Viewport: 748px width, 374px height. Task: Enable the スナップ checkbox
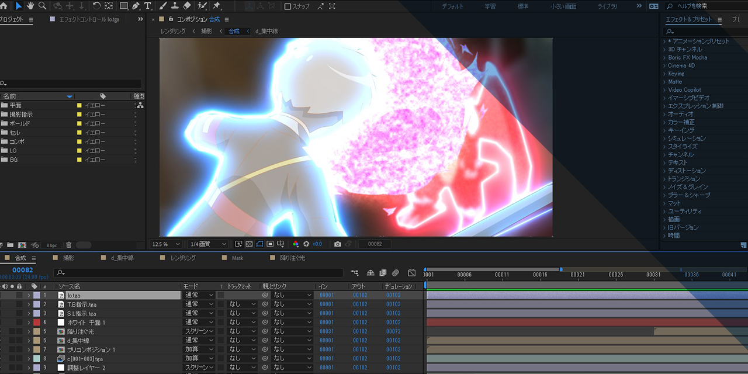point(288,6)
